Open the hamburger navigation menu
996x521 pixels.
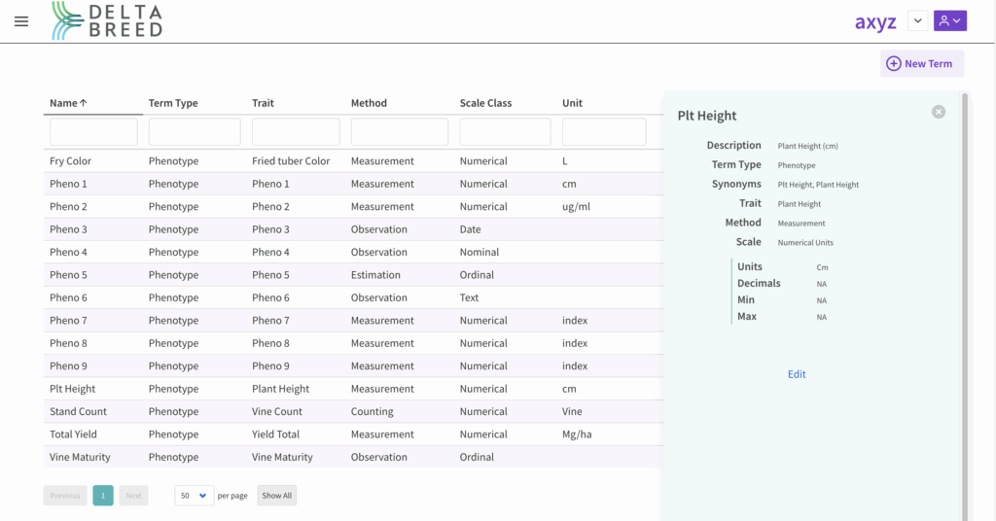click(21, 21)
